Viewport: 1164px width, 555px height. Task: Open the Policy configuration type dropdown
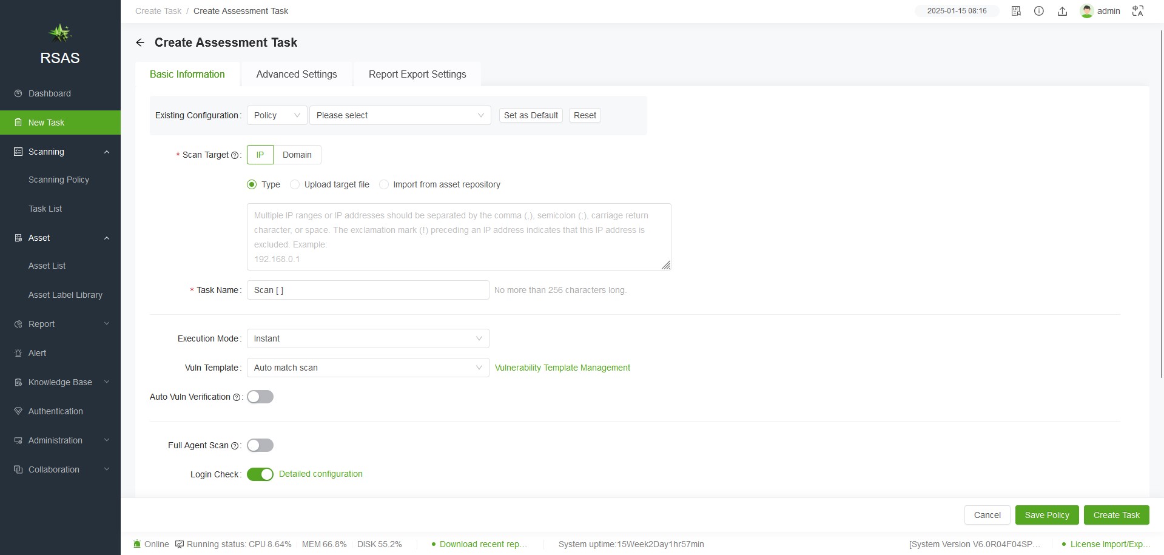coord(277,115)
